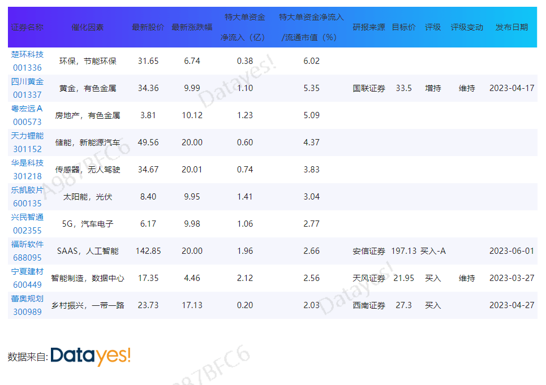546x385 pixels.
Task: Open 华是科技 301218 stock page
Action: [x=27, y=170]
